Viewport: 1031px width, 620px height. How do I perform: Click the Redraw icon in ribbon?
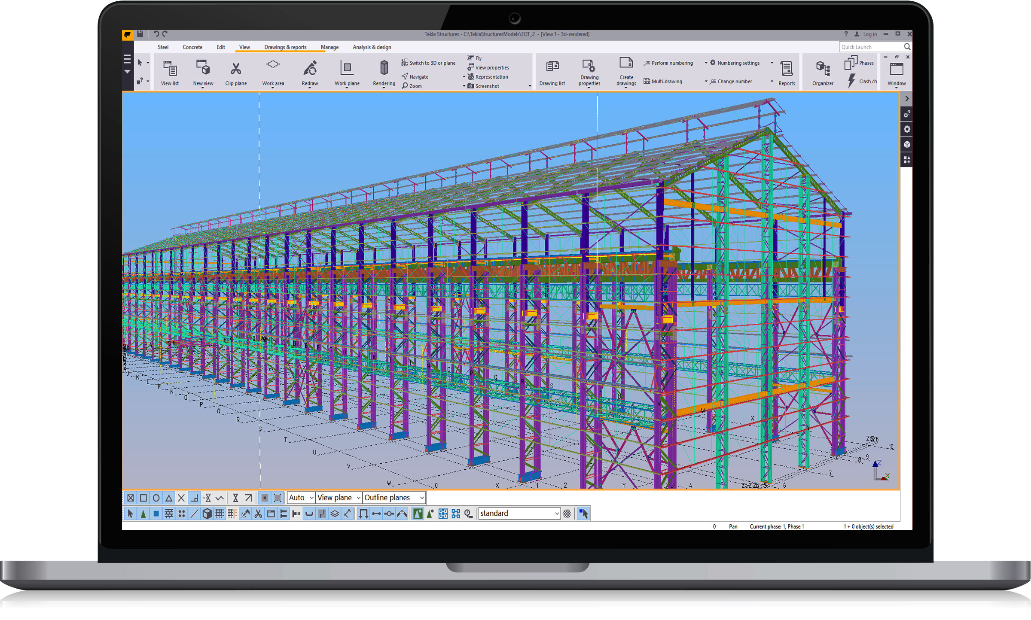click(x=310, y=69)
